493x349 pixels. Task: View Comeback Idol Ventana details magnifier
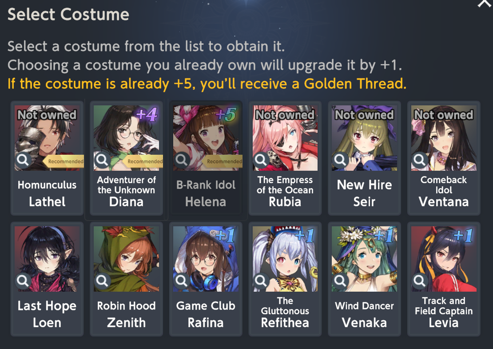[x=419, y=160]
